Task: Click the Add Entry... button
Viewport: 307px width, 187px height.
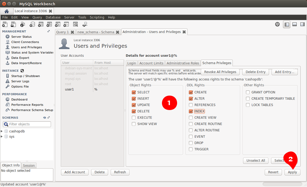Action: click(x=284, y=72)
